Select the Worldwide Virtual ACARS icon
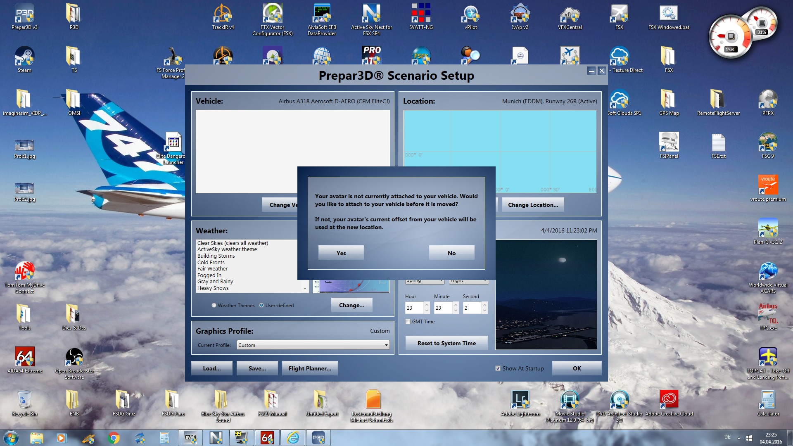The image size is (793, 446). tap(768, 278)
